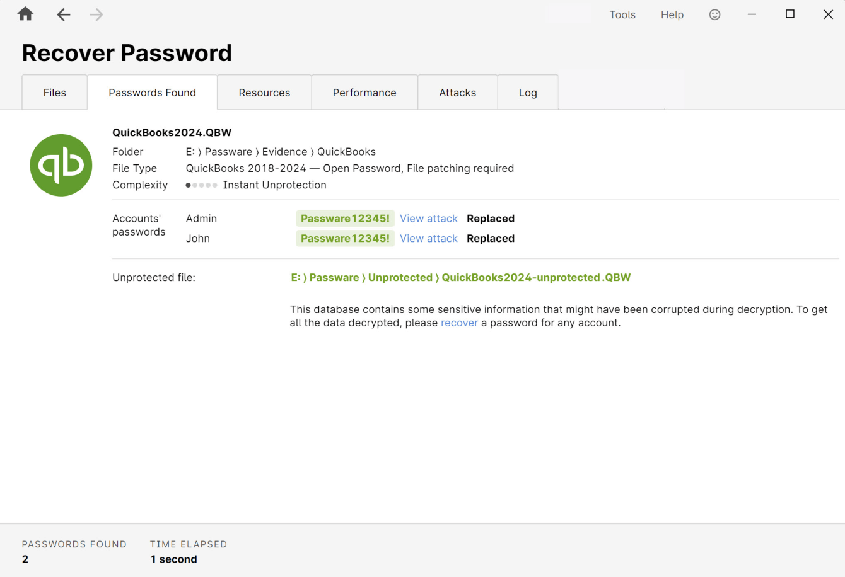Click the Time Elapsed value 1 second
The width and height of the screenshot is (845, 577).
point(174,559)
